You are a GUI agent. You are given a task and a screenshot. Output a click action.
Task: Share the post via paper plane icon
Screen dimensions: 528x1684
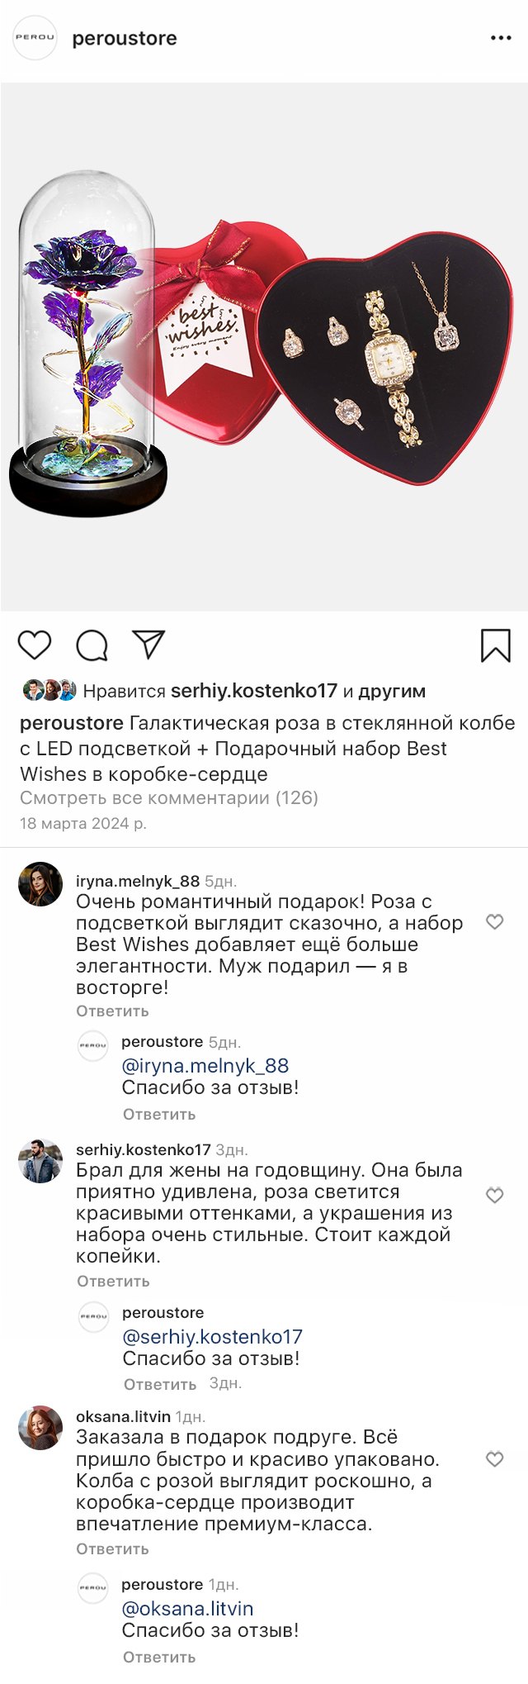click(x=149, y=645)
